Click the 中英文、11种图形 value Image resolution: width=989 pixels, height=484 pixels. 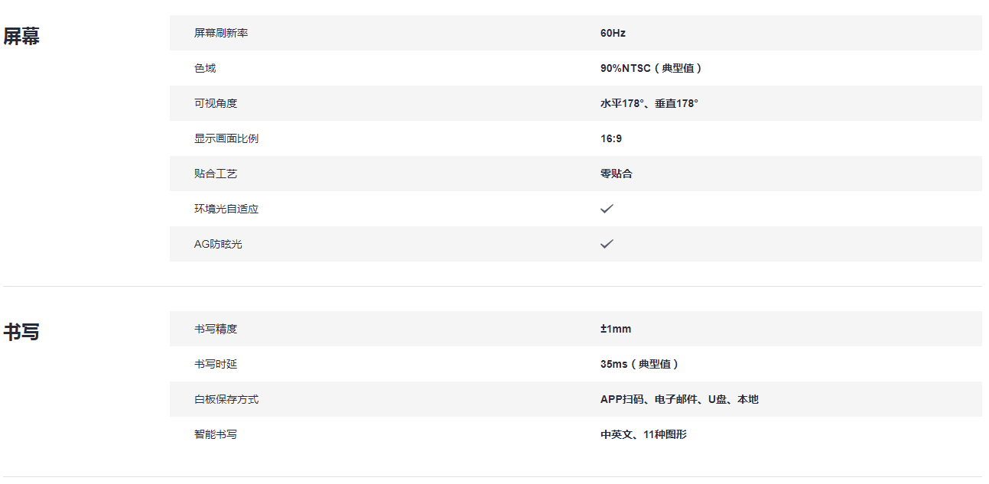coord(643,434)
